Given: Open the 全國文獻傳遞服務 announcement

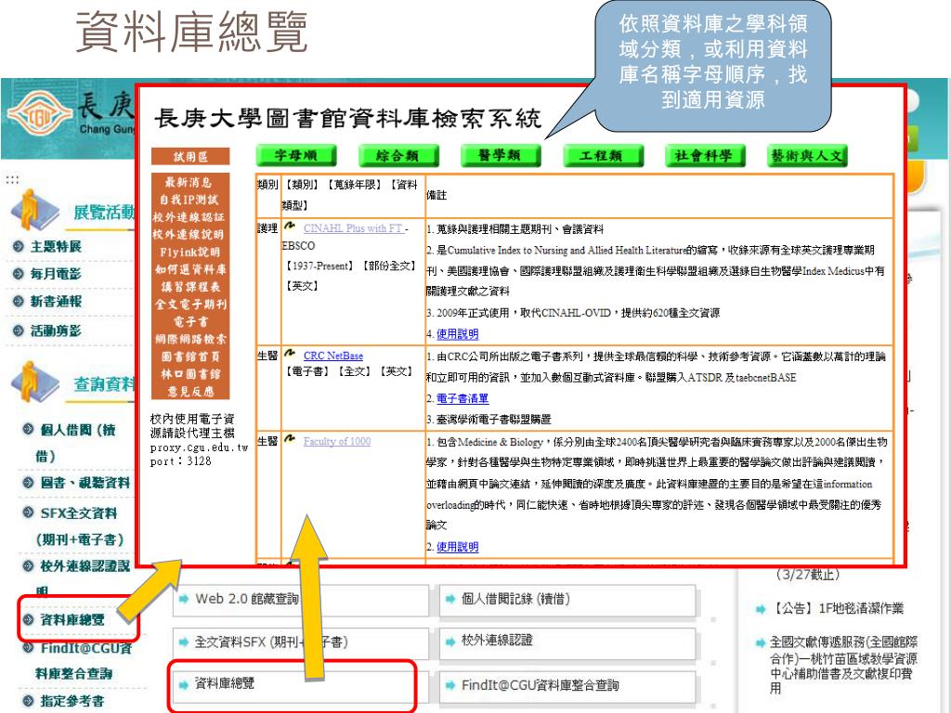Looking at the screenshot, I should tap(843, 665).
